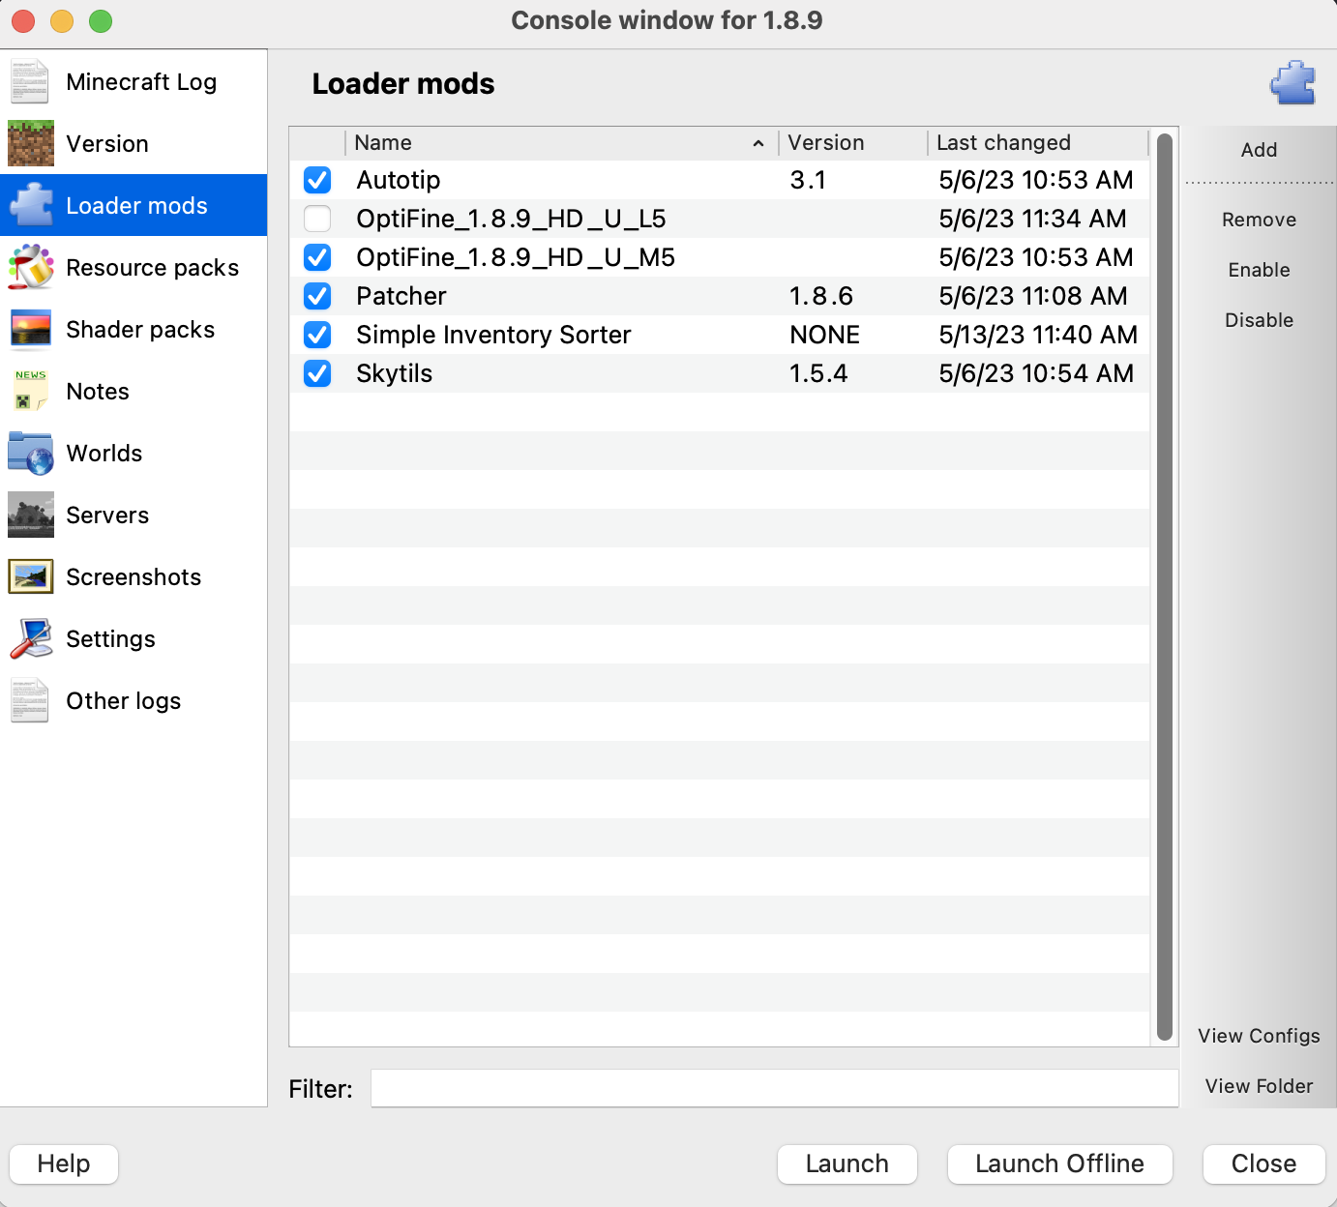Image resolution: width=1337 pixels, height=1207 pixels.
Task: Open the Notes section
Action: (x=97, y=391)
